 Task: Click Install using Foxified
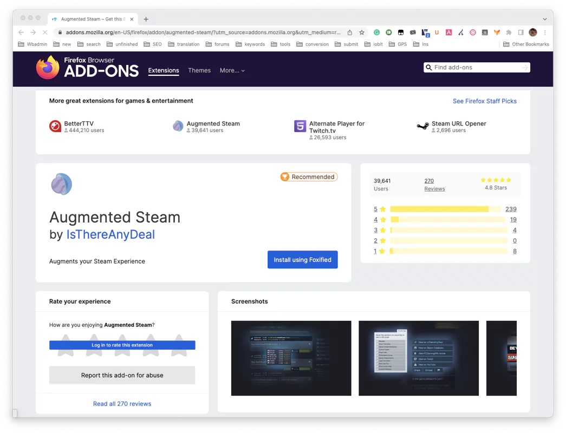click(302, 259)
